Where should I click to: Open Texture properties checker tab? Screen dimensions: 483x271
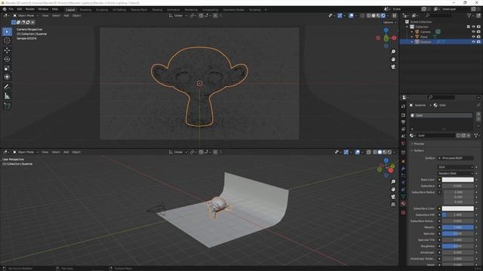[403, 212]
